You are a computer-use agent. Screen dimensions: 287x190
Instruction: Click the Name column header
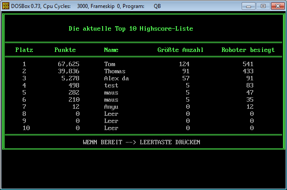point(111,50)
